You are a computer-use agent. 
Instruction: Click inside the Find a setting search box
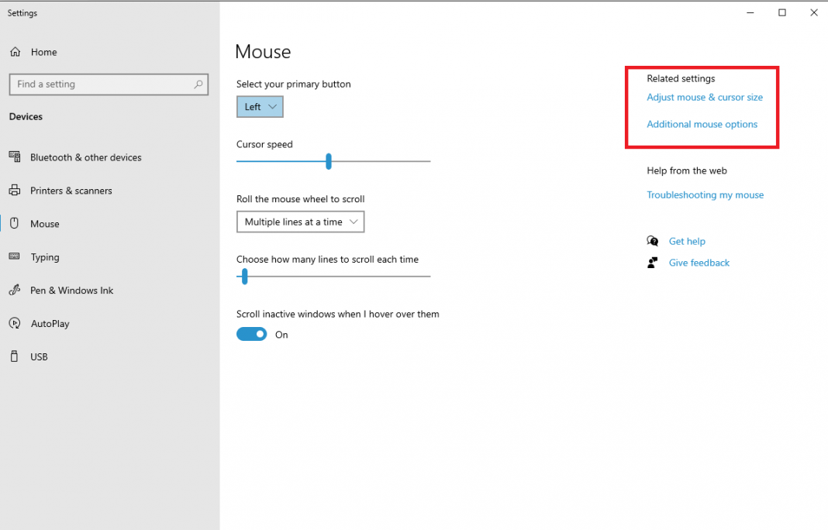(x=109, y=84)
